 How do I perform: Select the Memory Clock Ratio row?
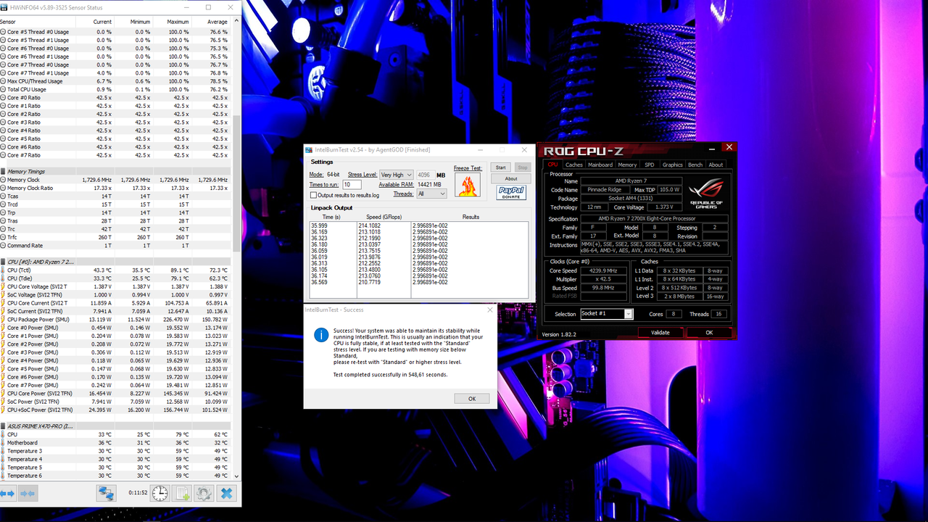[115, 188]
